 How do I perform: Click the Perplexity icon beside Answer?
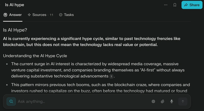pyautogui.click(x=5, y=15)
